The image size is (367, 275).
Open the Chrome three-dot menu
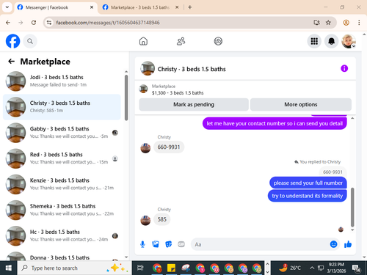point(359,23)
